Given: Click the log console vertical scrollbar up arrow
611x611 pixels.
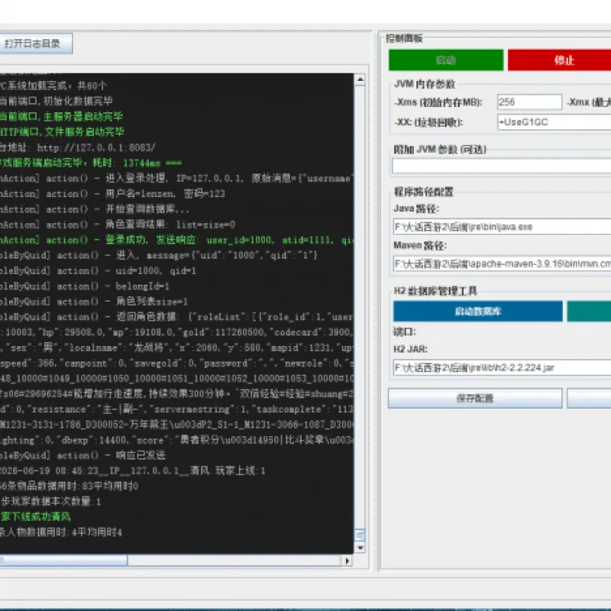Looking at the screenshot, I should click(360, 79).
